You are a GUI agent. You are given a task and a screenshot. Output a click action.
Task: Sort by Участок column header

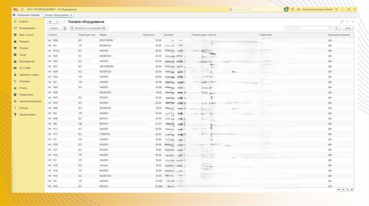click(53, 35)
